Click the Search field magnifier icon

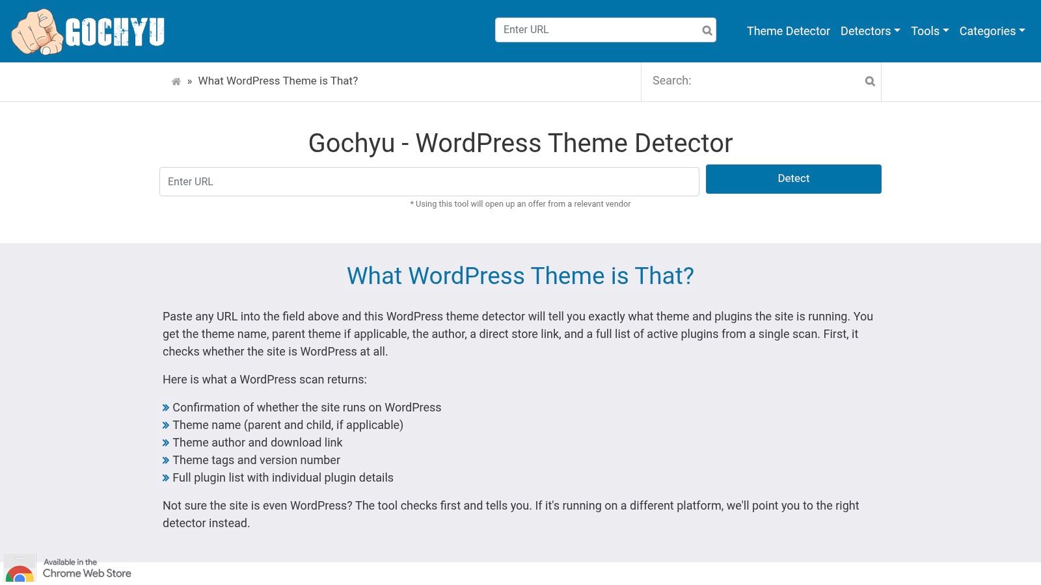(870, 81)
